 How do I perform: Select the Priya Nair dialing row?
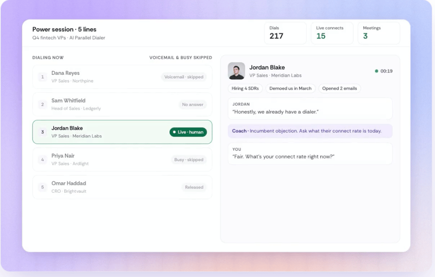[122, 160]
